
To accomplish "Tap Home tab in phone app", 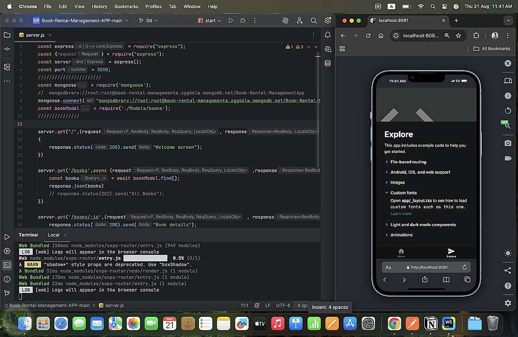I will click(401, 252).
